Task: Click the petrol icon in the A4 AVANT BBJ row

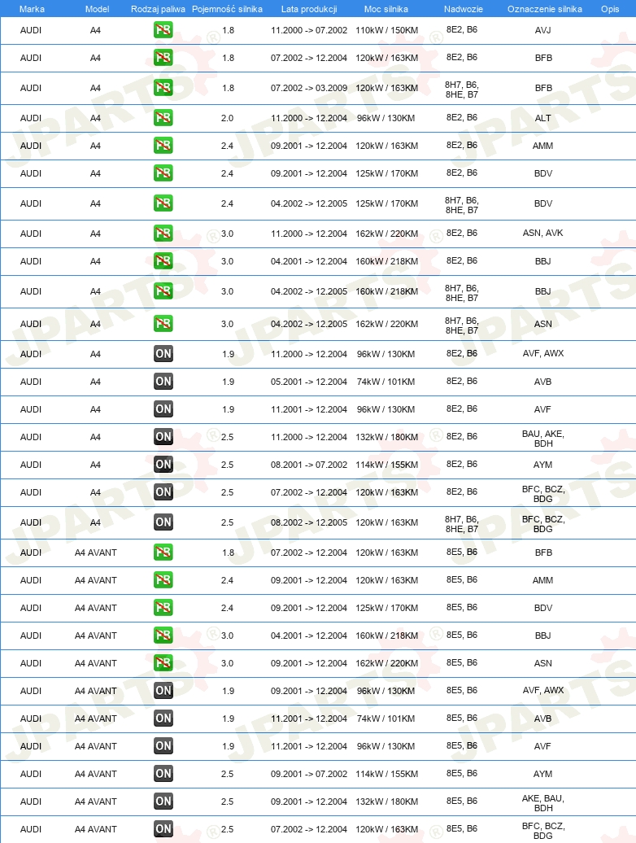Action: click(163, 635)
